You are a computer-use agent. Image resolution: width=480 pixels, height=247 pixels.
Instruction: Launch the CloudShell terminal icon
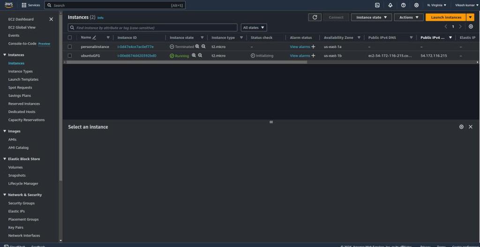point(377,5)
